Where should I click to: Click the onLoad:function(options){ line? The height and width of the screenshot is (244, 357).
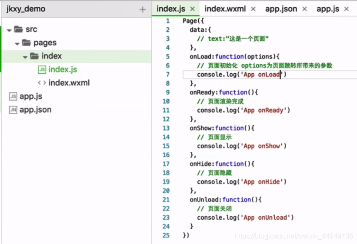click(234, 56)
